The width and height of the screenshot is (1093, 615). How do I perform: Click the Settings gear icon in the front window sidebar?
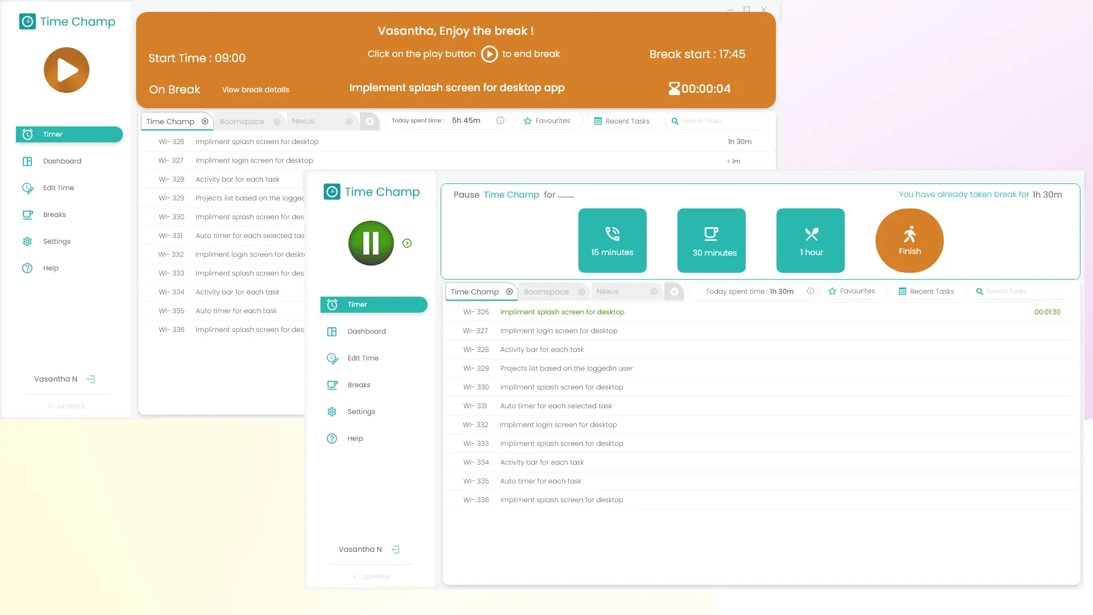click(x=332, y=412)
